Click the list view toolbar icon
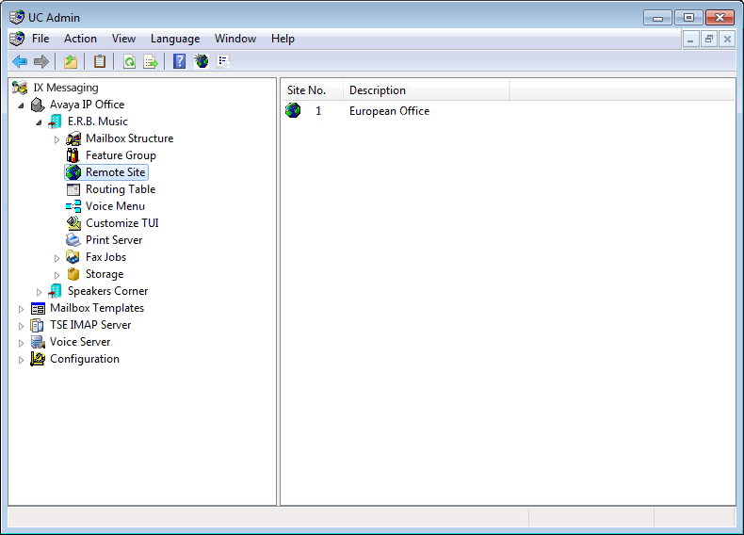The image size is (744, 535). pos(223,61)
